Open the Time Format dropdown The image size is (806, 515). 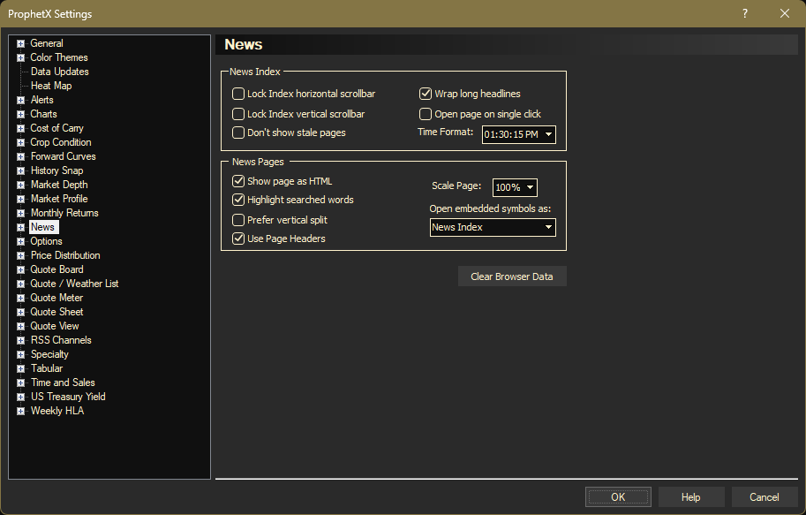[x=518, y=134]
